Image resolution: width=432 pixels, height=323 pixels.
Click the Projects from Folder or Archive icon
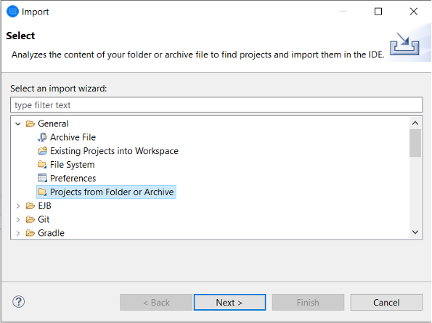pyautogui.click(x=42, y=192)
